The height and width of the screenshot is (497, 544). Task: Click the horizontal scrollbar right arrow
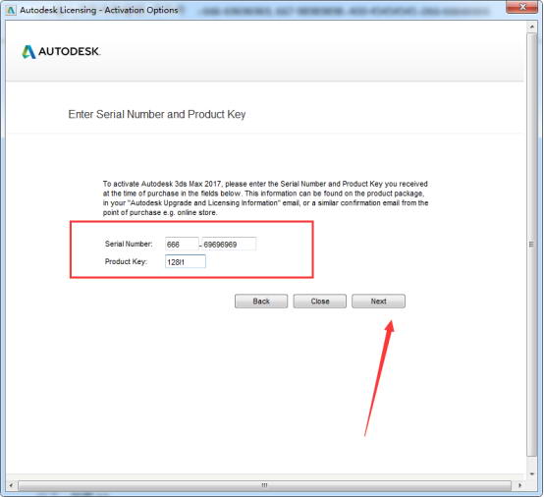[x=519, y=485]
